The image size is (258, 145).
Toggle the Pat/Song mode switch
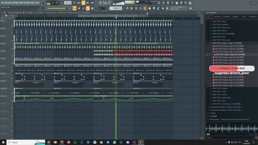point(48,3)
